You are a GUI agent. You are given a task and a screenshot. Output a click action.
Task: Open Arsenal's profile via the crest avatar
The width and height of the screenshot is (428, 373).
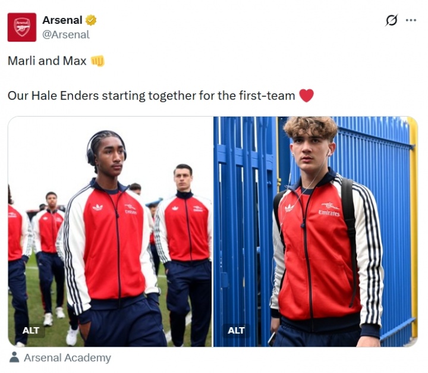[22, 27]
